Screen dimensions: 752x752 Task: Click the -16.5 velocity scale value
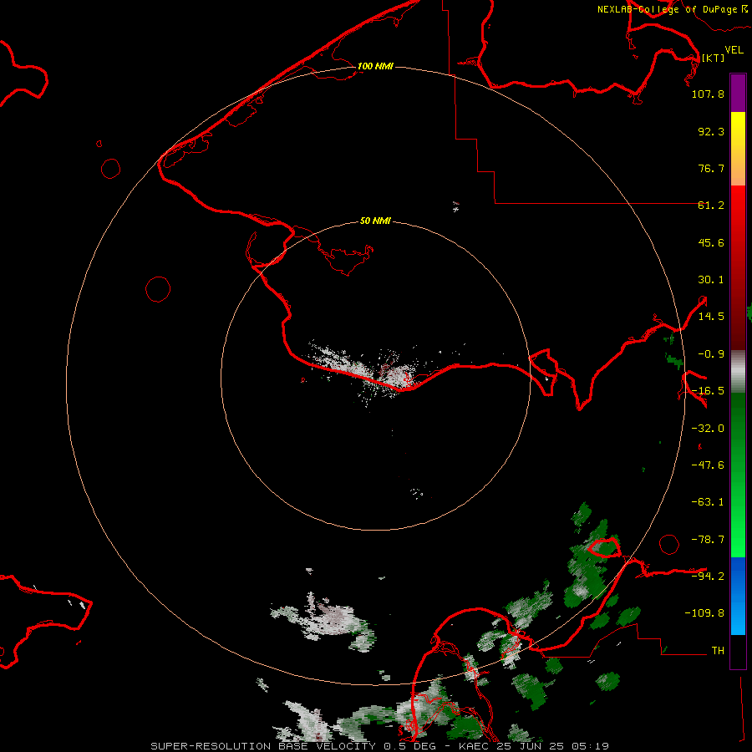(x=708, y=391)
